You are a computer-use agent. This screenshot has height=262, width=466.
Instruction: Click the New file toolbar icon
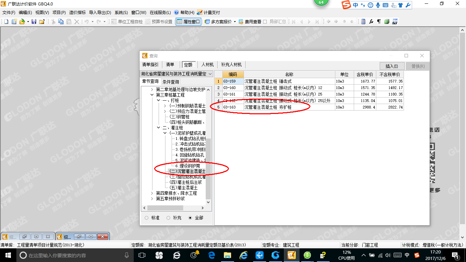[x=6, y=21]
